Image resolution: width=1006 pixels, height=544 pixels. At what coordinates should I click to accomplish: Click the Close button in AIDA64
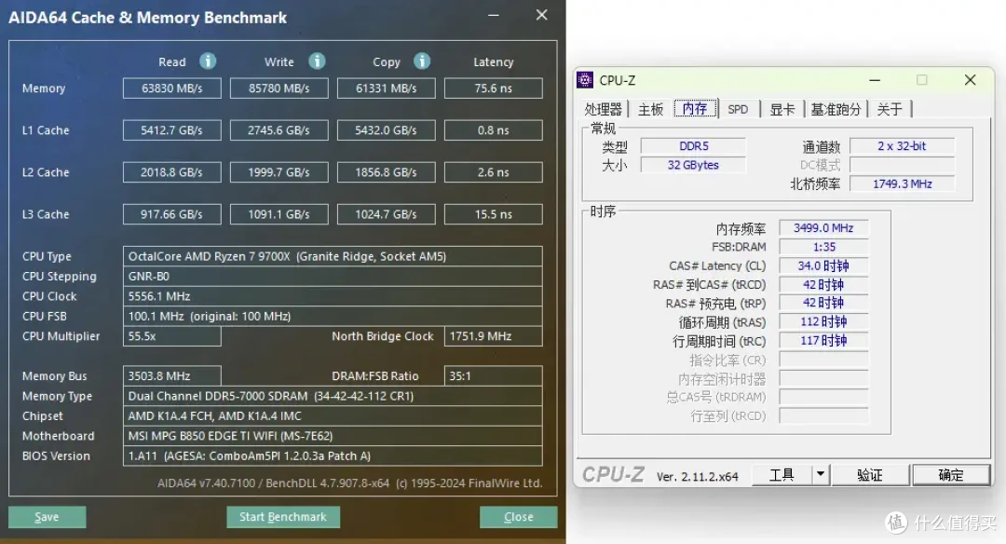click(x=519, y=517)
